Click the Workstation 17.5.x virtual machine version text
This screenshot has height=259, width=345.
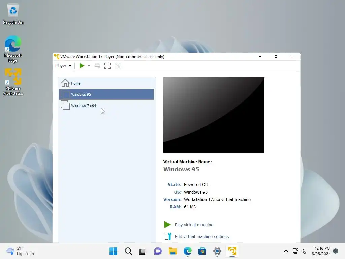coord(217,200)
